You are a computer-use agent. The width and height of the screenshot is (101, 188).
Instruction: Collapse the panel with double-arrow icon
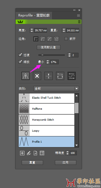click(x=74, y=10)
